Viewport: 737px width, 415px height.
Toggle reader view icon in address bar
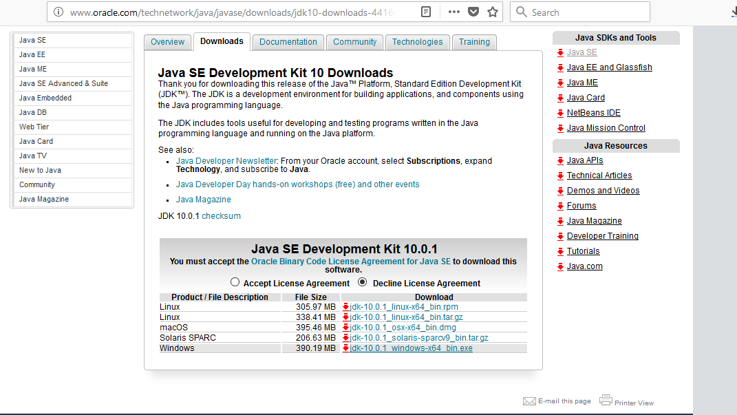pos(426,12)
